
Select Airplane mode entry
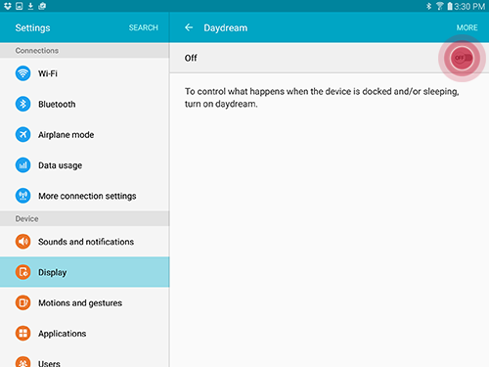point(85,135)
